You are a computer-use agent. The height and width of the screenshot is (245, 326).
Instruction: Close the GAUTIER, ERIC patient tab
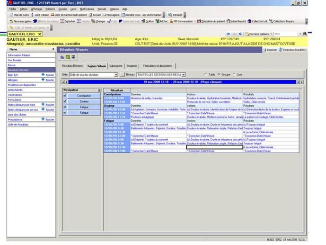pyautogui.click(x=39, y=34)
